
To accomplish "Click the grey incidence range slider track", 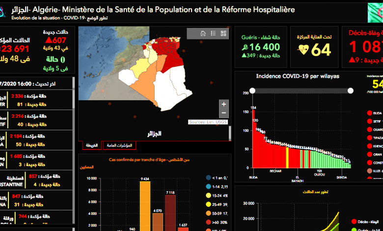I will coord(301,91).
